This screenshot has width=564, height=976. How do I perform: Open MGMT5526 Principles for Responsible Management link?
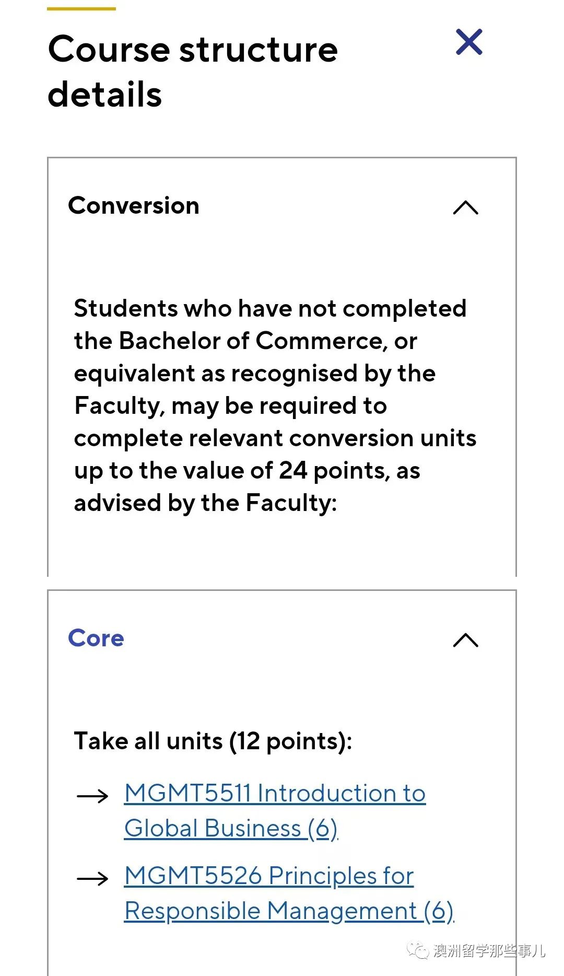[269, 876]
